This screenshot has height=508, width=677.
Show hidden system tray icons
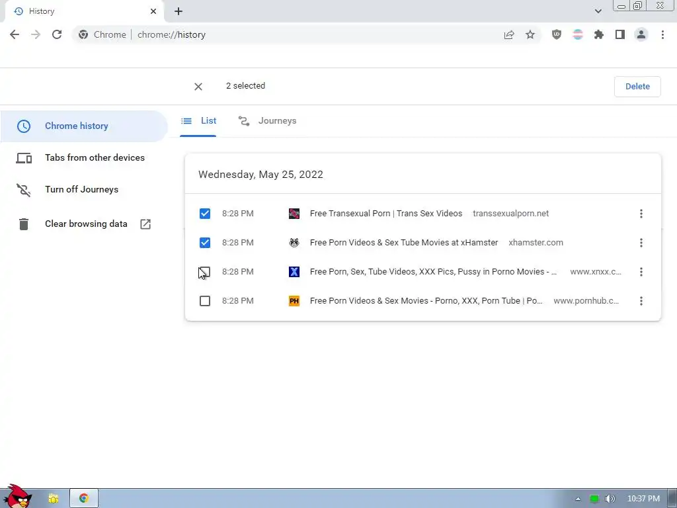578,499
